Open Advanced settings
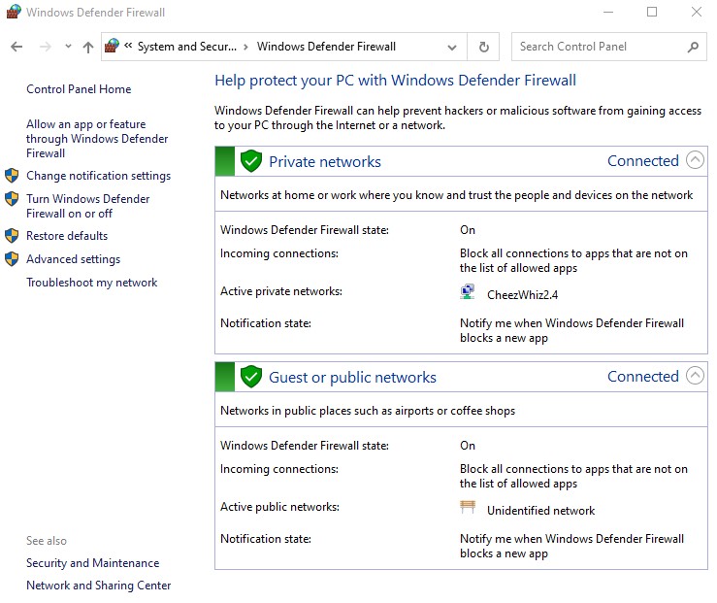This screenshot has width=717, height=603. [73, 259]
